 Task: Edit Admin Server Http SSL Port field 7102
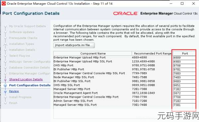click(x=184, y=101)
